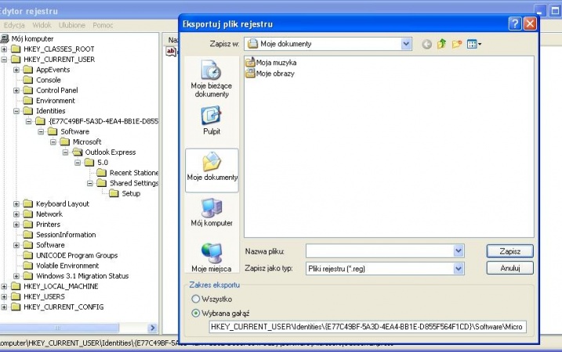Collapse Identities key
The image size is (562, 352).
pos(16,111)
